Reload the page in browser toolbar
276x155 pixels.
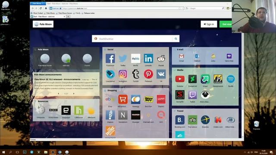tap(41, 8)
